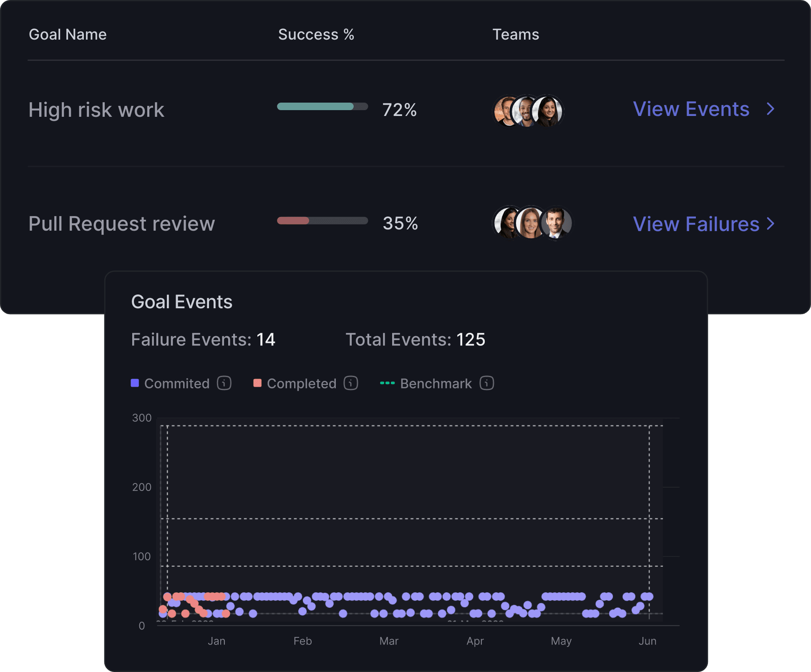Click last avatar in Pull Request review teams
This screenshot has height=672, width=811.
tap(557, 223)
